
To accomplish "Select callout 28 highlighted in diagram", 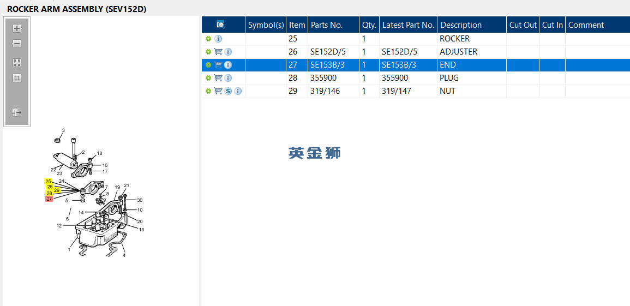I will pos(49,194).
